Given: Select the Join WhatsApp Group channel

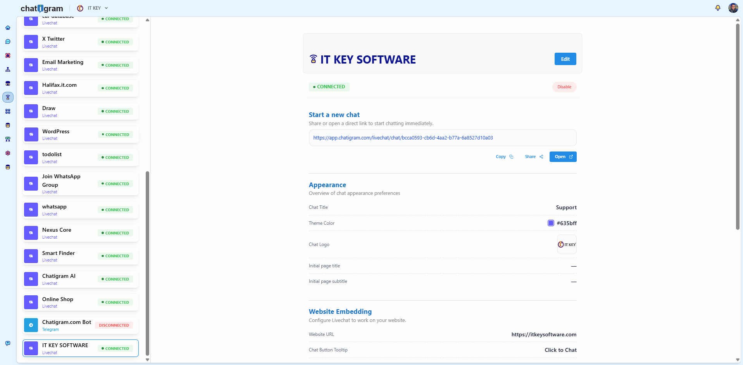Looking at the screenshot, I should (x=81, y=184).
